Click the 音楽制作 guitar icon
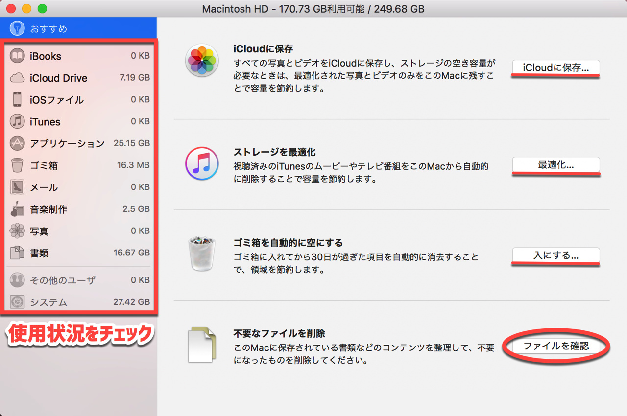627x416 pixels. (x=17, y=209)
